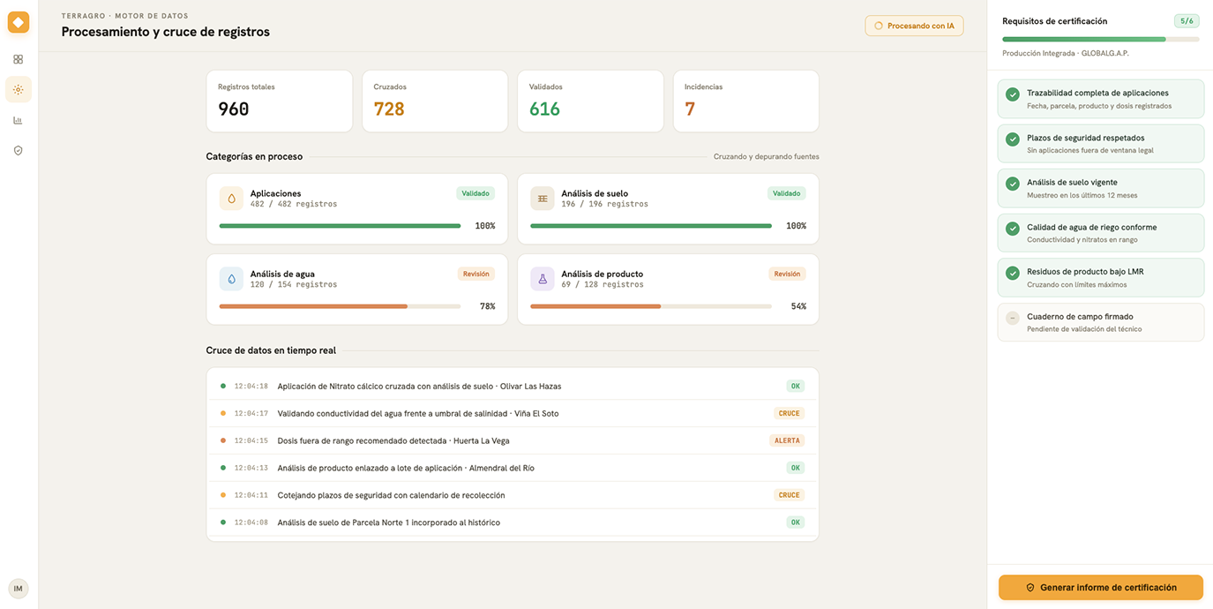The image size is (1213, 609).
Task: Click the Aplicaciones droplet icon
Action: pos(231,199)
